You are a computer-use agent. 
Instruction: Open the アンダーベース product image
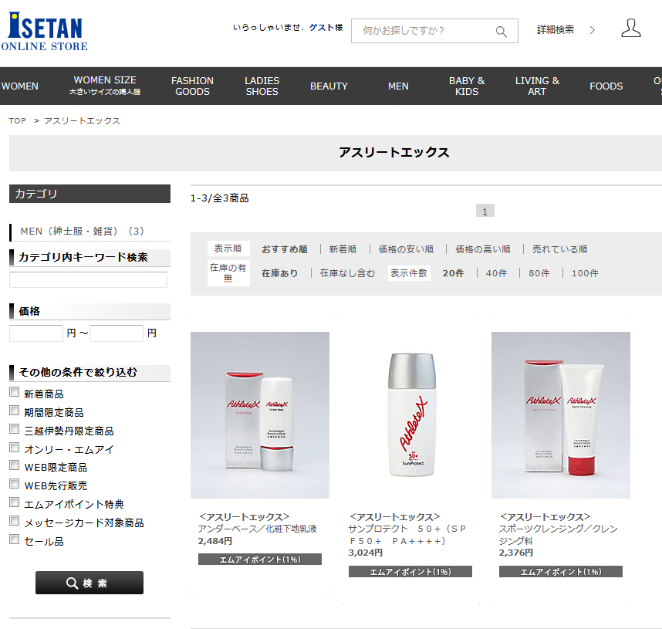[x=260, y=415]
